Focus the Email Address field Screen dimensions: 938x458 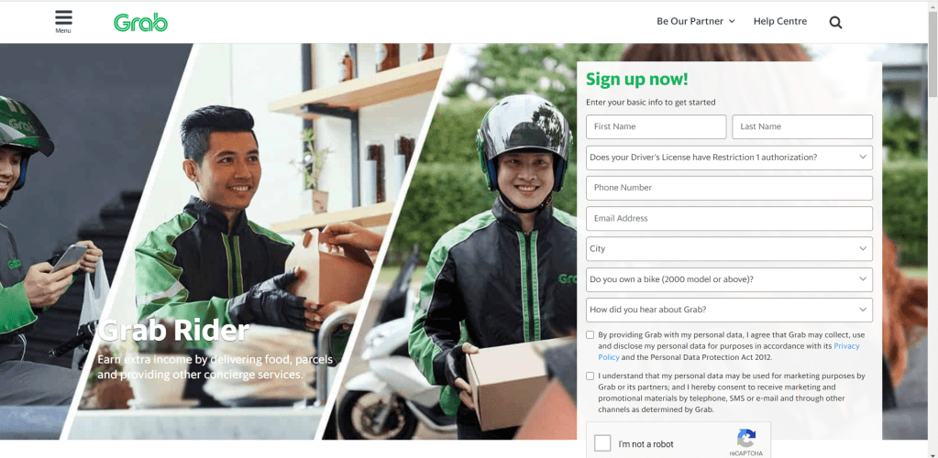[x=729, y=218]
